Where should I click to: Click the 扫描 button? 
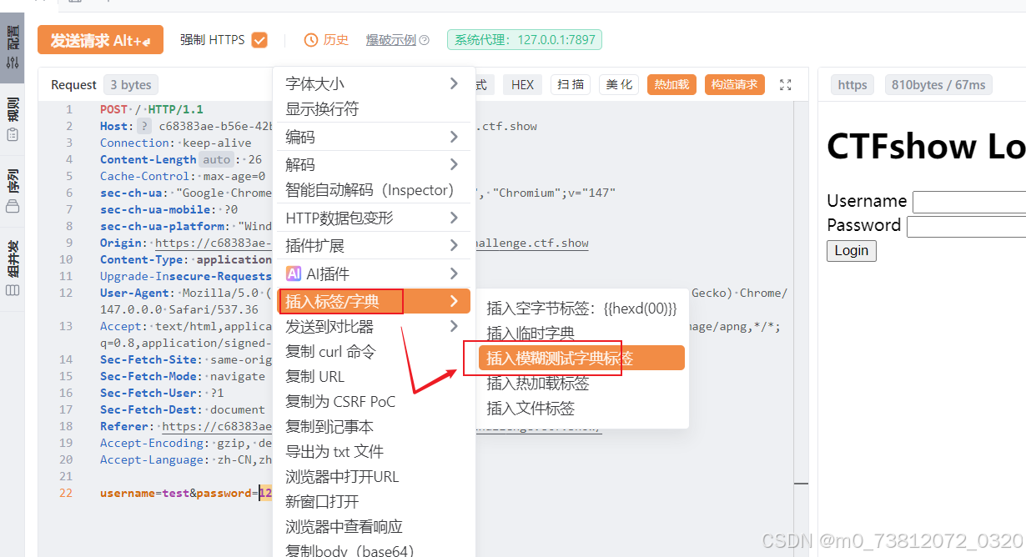571,85
